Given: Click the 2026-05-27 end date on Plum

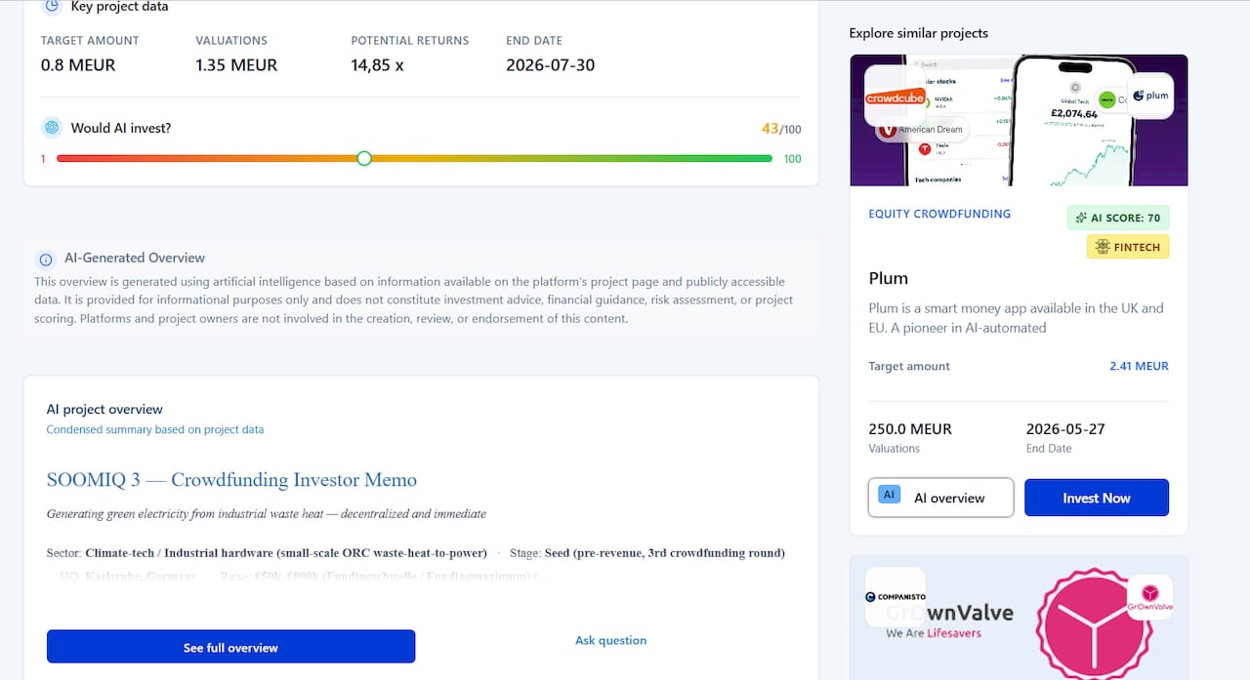Looking at the screenshot, I should (x=1065, y=428).
